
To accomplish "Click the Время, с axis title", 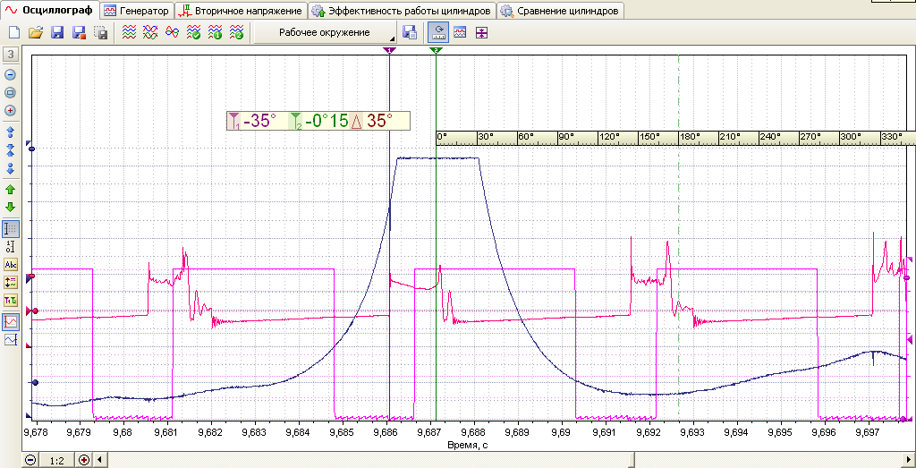I will [467, 446].
